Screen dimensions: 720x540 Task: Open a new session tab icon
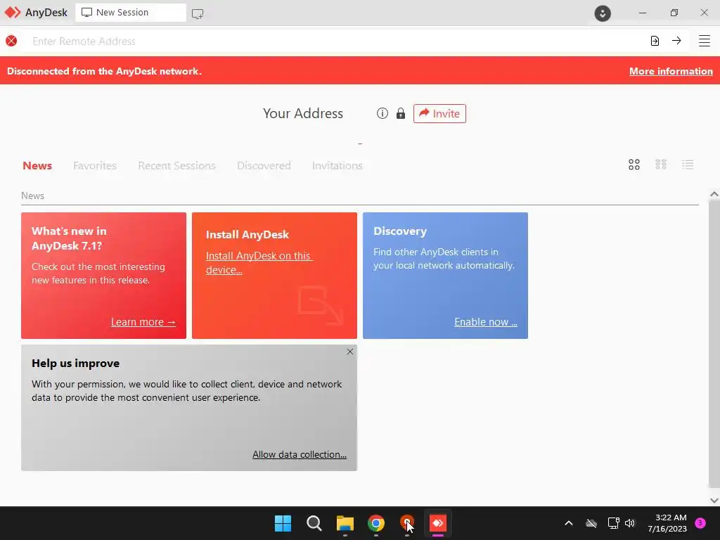(x=198, y=13)
